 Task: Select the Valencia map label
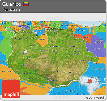coord(8,28)
